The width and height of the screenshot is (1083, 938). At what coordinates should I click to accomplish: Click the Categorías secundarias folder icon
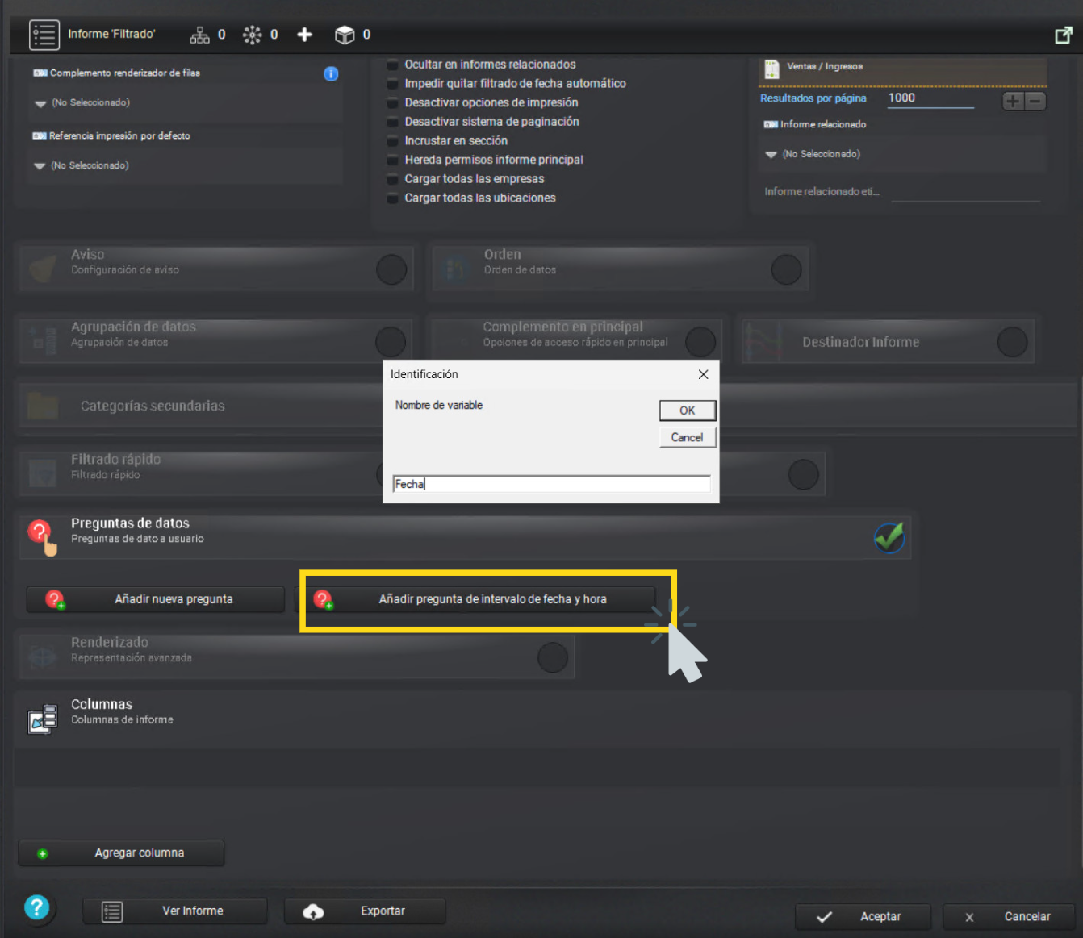(x=42, y=406)
